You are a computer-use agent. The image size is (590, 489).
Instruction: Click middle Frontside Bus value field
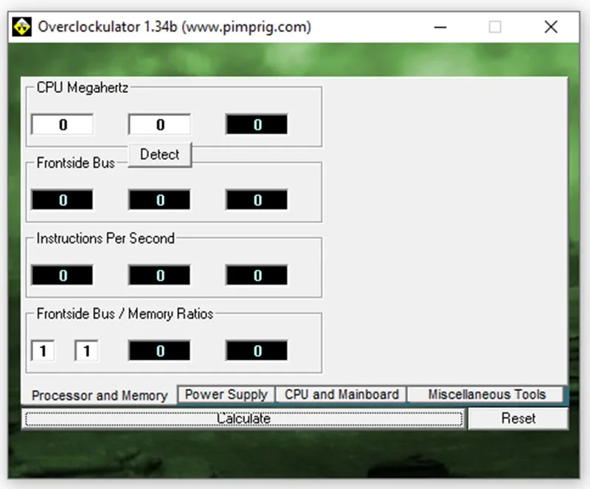click(x=159, y=200)
